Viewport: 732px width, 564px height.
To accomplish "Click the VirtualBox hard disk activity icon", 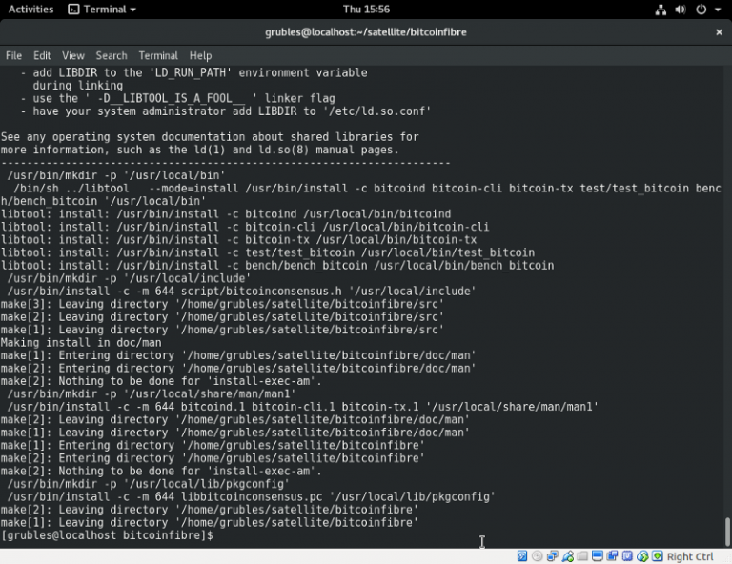I will click(x=522, y=556).
